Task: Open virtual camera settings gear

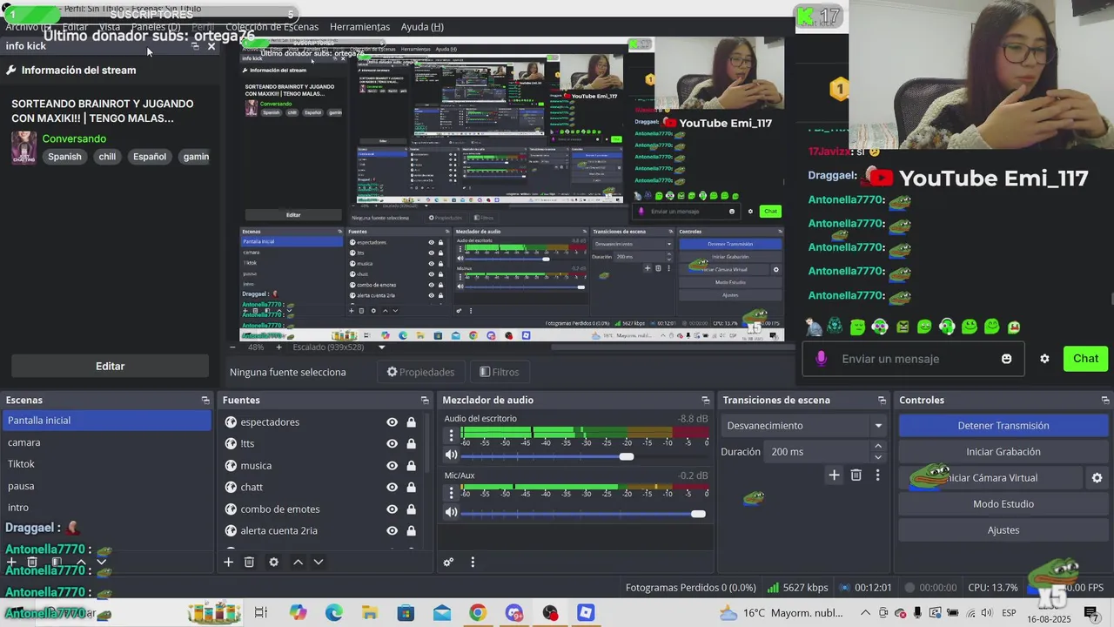Action: pos(1097,478)
